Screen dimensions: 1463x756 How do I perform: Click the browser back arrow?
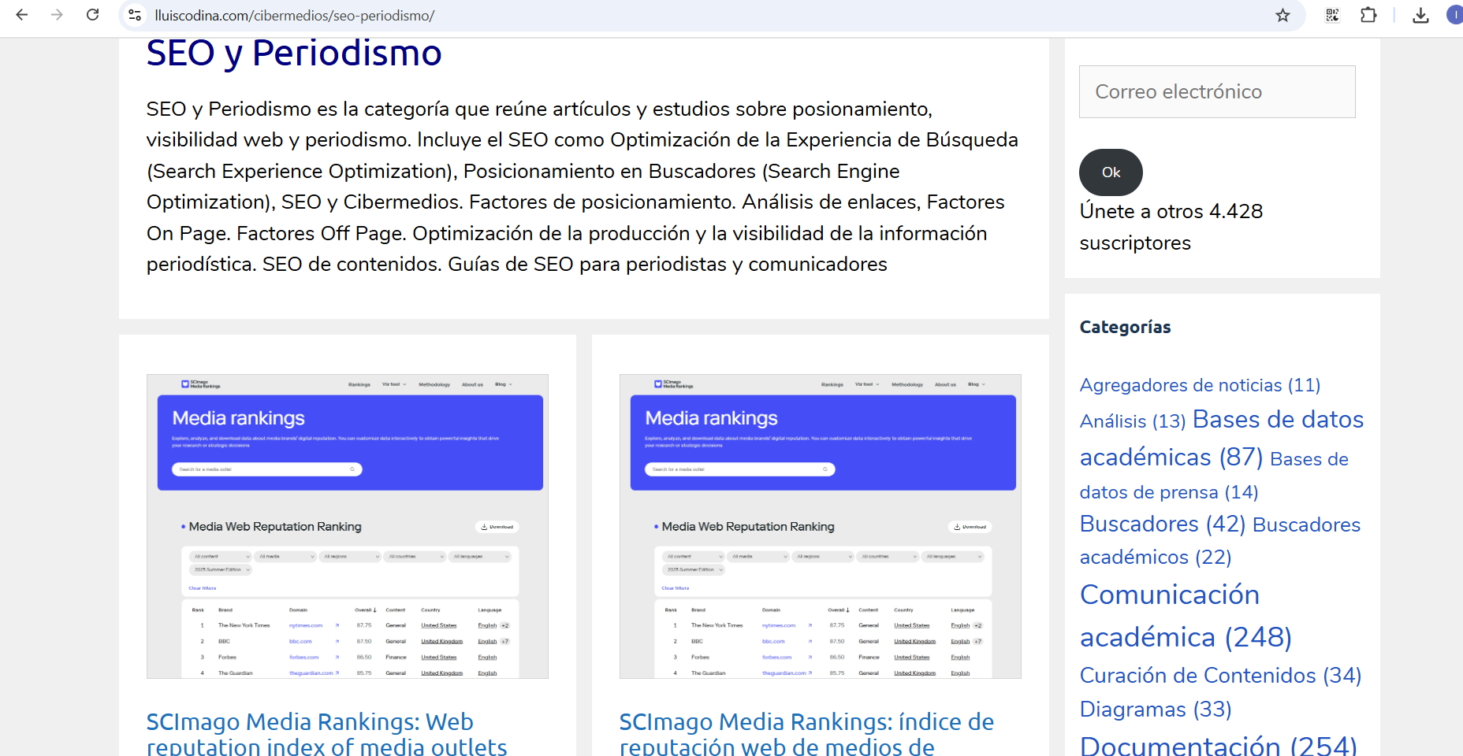[22, 15]
